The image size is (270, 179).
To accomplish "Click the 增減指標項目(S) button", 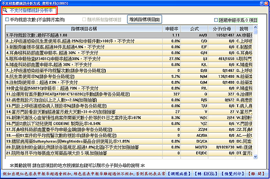I will [x=144, y=19].
